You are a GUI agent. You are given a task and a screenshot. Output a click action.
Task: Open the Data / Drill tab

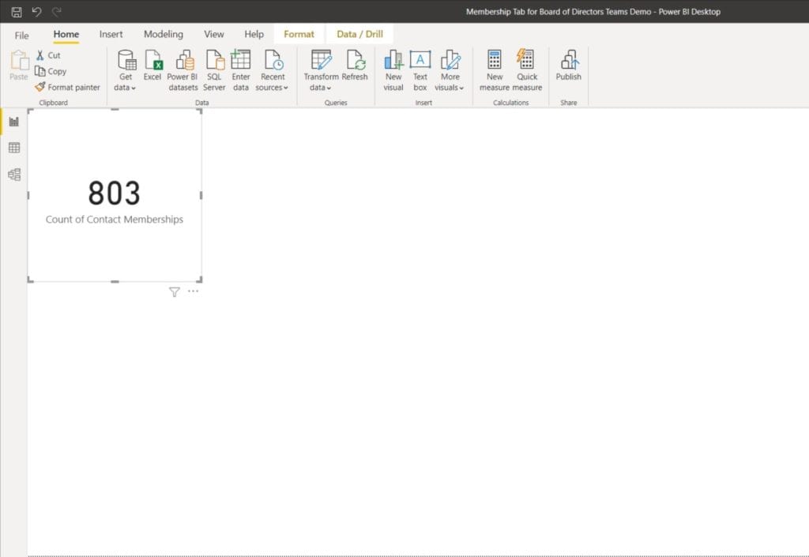coord(359,35)
